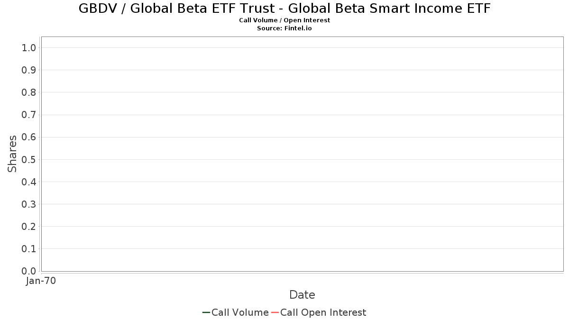This screenshot has width=569, height=320.
Task: Click the 0.3 y-axis label
Action: coord(29,204)
